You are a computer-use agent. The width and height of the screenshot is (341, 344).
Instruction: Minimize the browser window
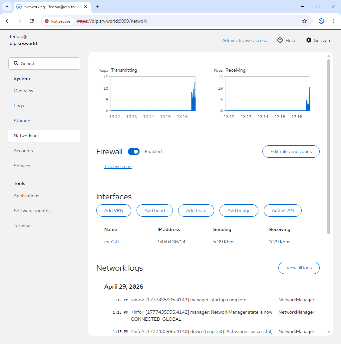pos(302,7)
